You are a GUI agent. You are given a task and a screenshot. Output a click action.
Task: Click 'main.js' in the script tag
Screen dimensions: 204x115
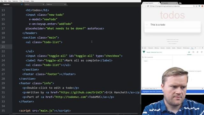coord(47,111)
